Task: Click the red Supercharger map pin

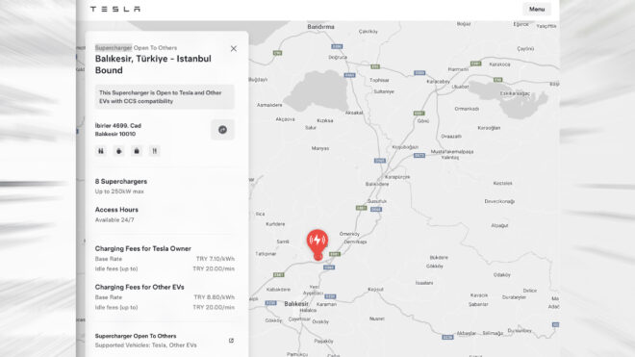Action: (x=317, y=244)
